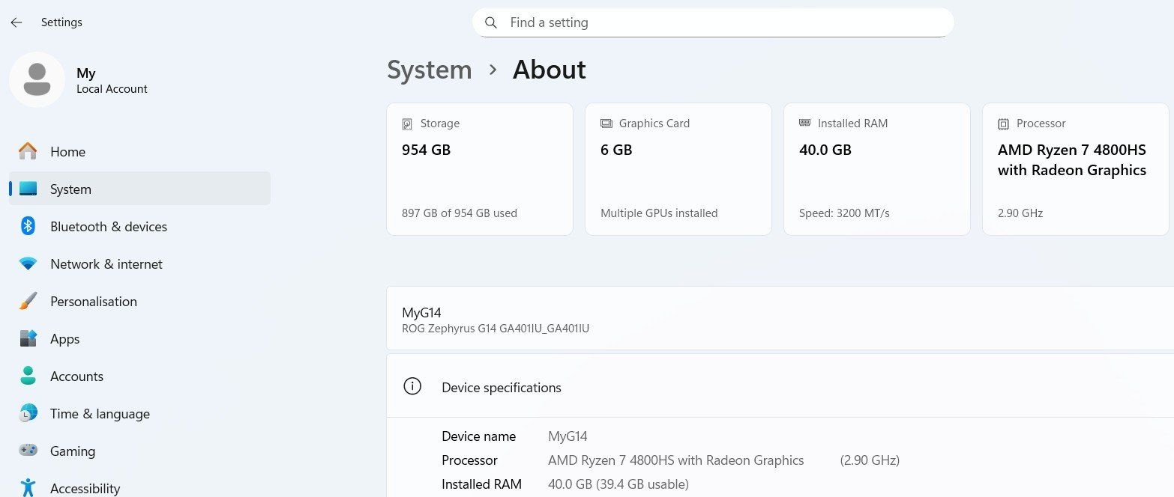Click the search magnifier icon
Image resolution: width=1174 pixels, height=497 pixels.
pos(491,22)
